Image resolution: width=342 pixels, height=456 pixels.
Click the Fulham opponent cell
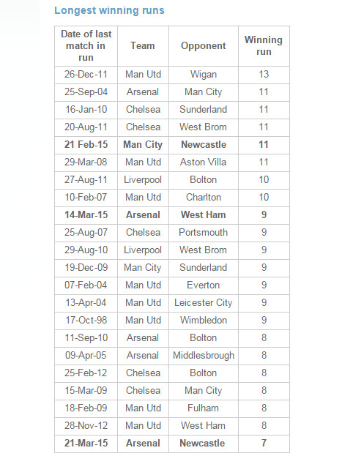(203, 408)
